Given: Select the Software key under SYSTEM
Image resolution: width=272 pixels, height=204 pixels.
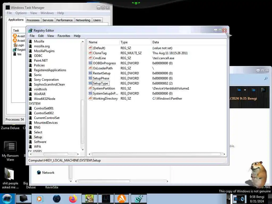Looking at the screenshot, I should (x=40, y=142).
